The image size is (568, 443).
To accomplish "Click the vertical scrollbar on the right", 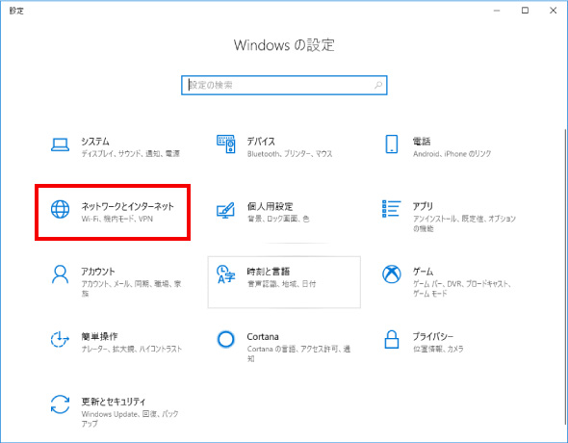I will [565, 275].
